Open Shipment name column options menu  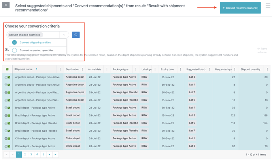[60, 69]
